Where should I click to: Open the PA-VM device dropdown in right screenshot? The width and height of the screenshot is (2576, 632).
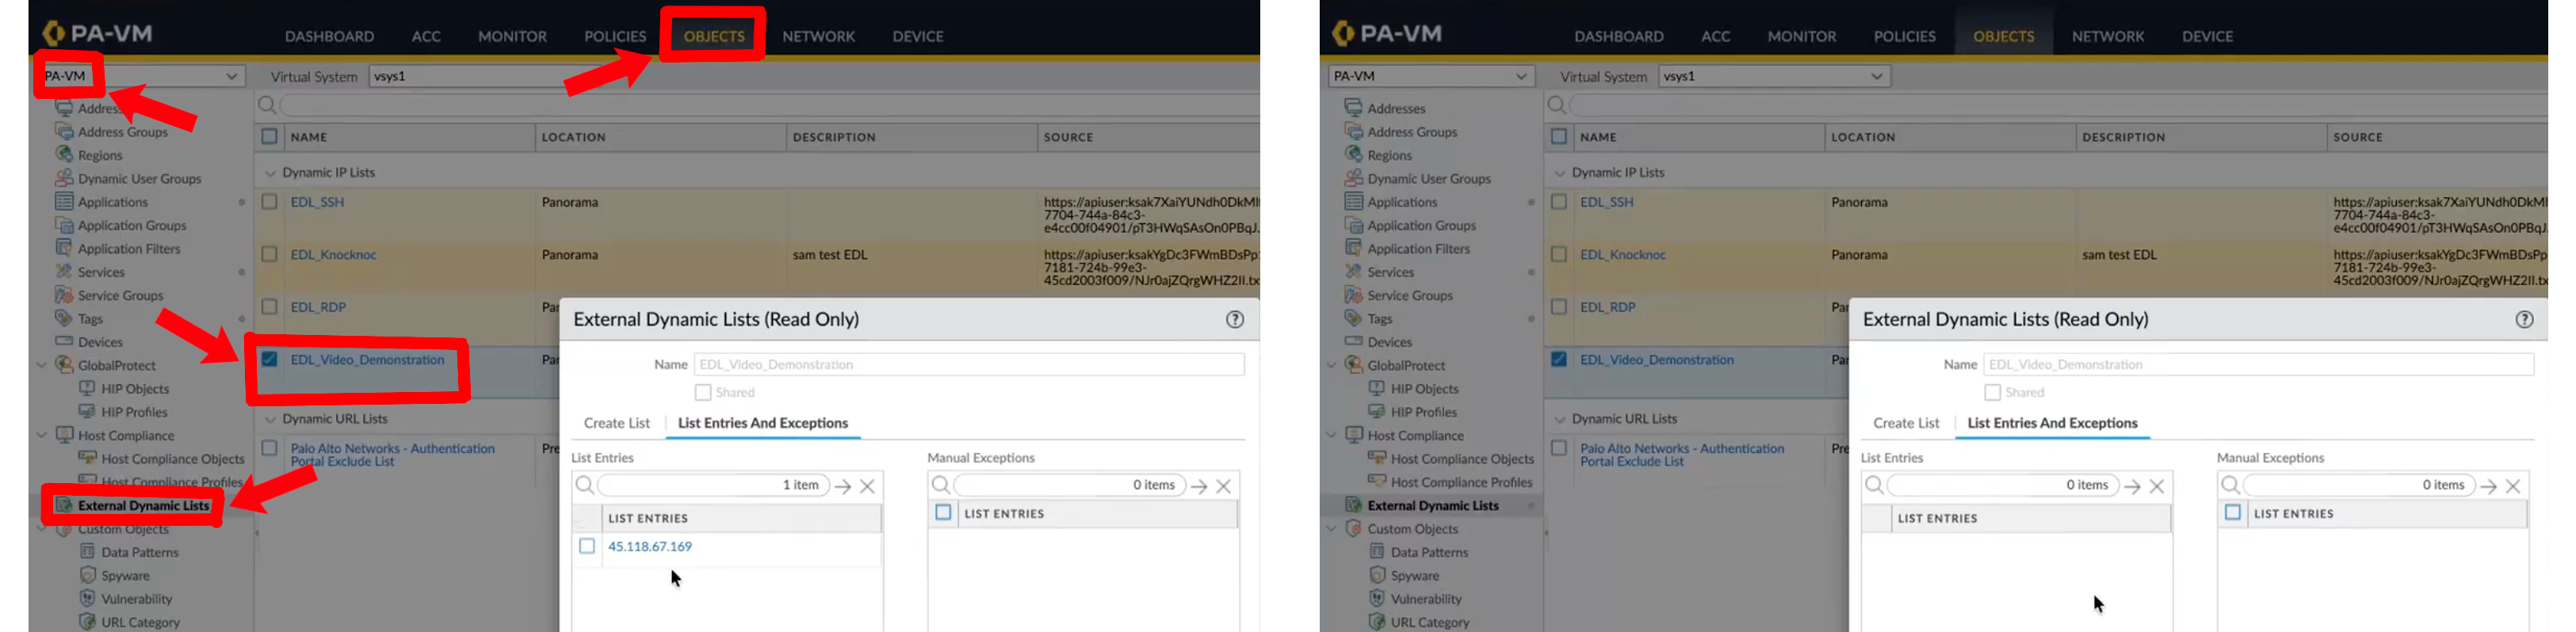click(1430, 76)
